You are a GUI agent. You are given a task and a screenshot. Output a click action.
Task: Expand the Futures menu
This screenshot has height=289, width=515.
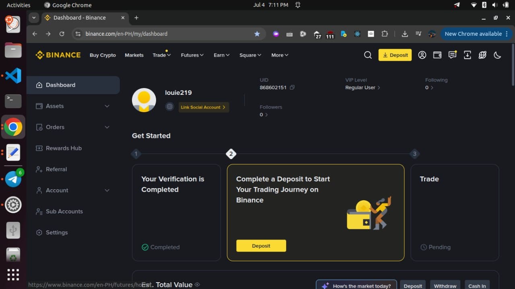click(192, 55)
